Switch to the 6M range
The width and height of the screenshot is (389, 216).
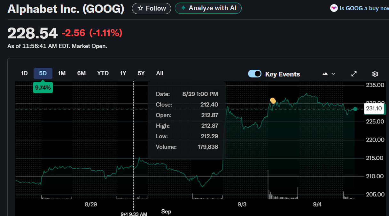point(82,73)
